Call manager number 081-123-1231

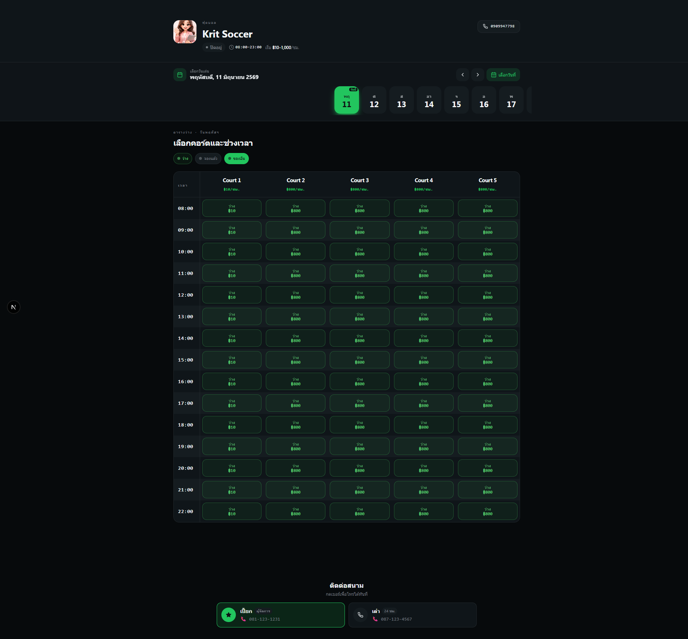[x=264, y=619]
